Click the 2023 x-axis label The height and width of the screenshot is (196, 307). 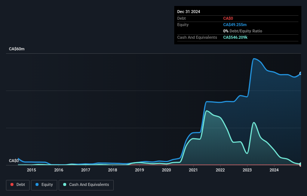point(247,170)
